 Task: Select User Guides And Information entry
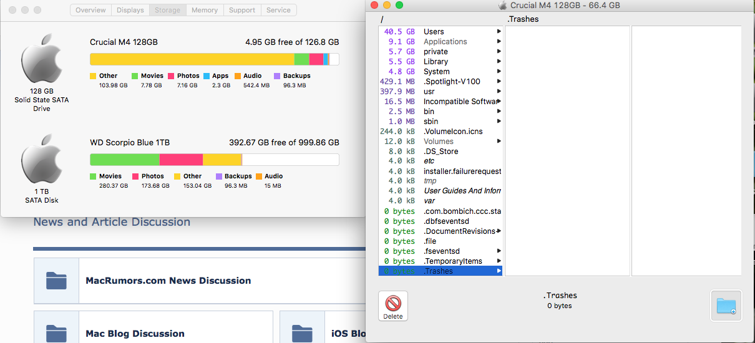pyautogui.click(x=441, y=191)
